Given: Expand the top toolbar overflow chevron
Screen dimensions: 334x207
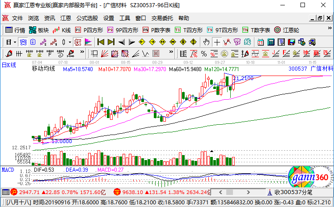Looking at the screenshot, I should tap(330, 28).
